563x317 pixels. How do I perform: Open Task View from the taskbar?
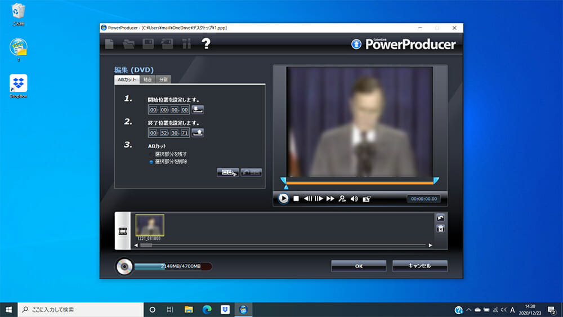170,310
